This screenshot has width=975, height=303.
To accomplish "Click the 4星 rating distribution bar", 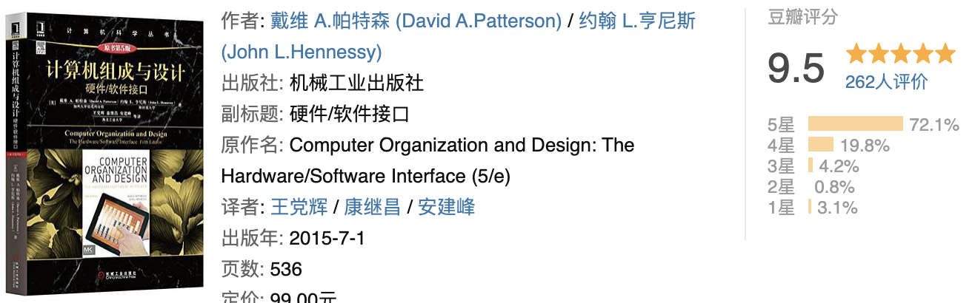I will click(820, 145).
